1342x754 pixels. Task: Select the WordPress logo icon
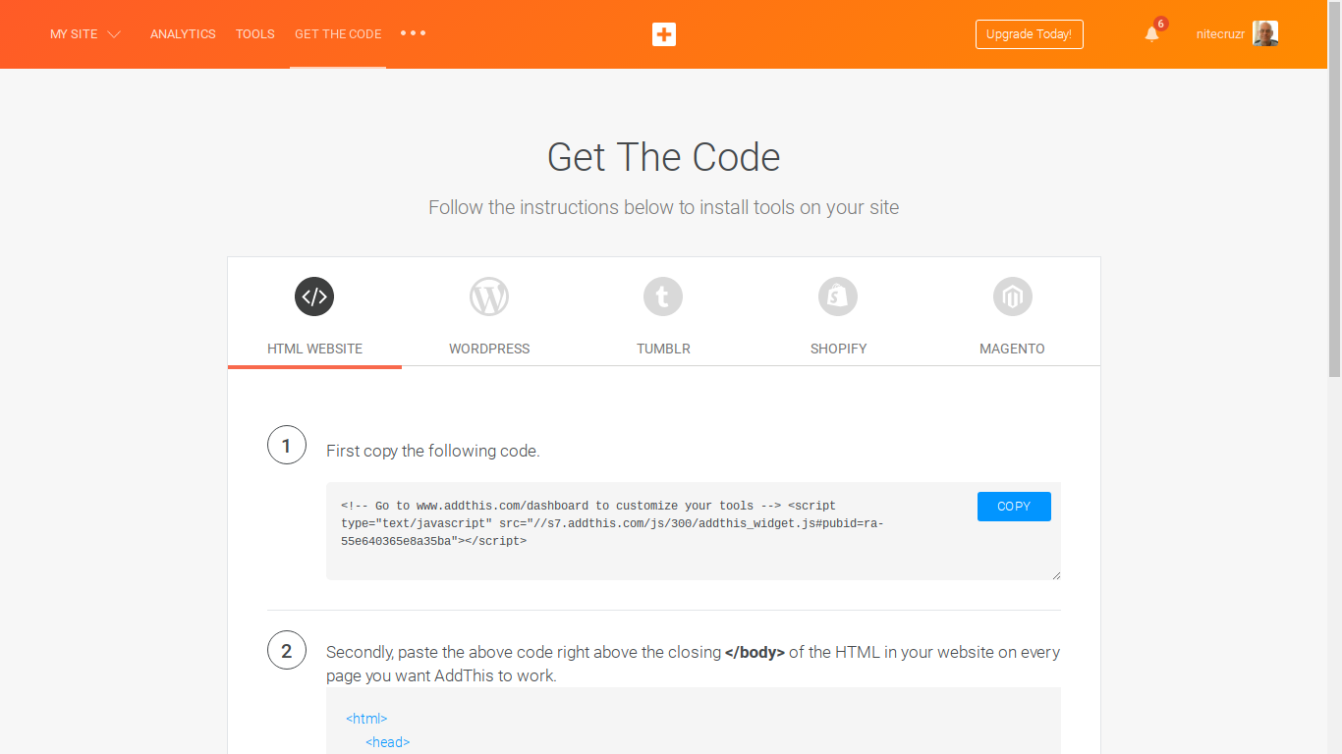click(x=489, y=296)
